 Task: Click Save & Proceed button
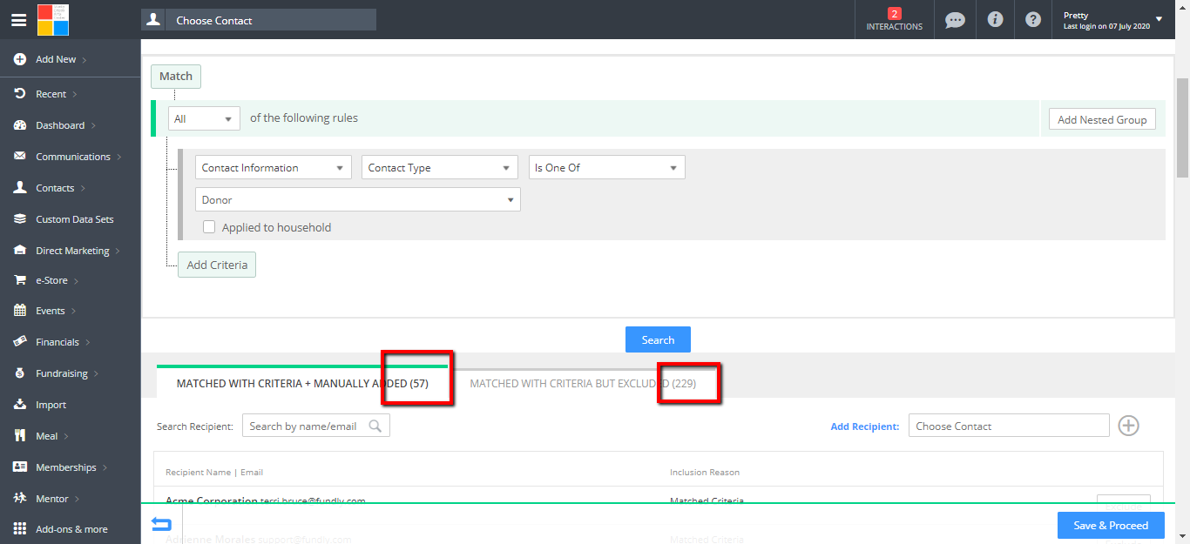click(x=1111, y=525)
